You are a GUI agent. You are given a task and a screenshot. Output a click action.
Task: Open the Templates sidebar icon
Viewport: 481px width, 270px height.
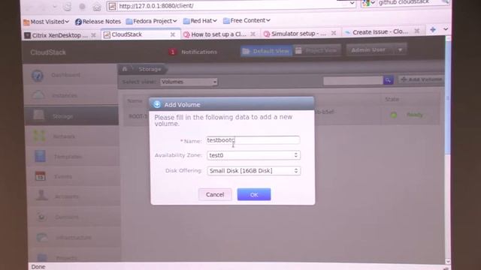[40, 156]
